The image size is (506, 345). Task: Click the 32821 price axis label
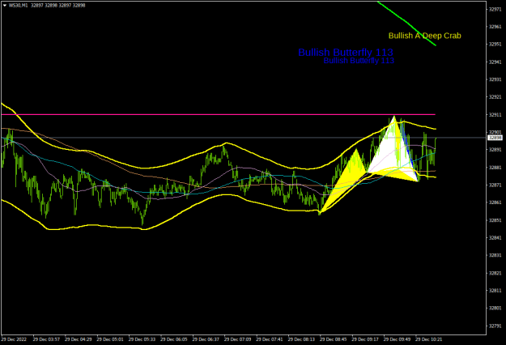(x=495, y=273)
